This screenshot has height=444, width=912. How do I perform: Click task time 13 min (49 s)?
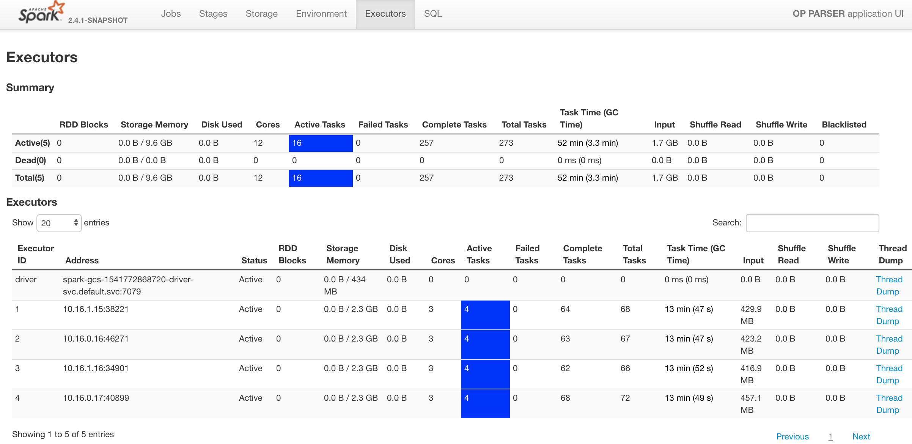pyautogui.click(x=689, y=398)
